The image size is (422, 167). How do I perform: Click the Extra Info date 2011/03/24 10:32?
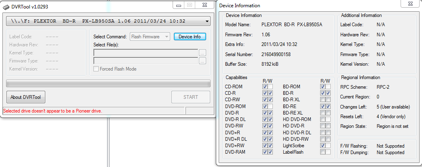point(279,44)
